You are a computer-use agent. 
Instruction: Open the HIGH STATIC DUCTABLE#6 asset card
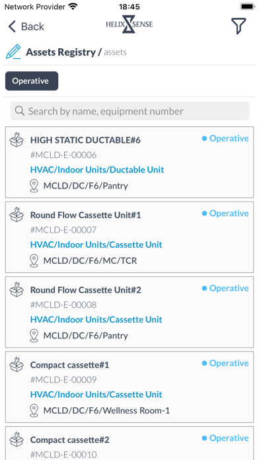129,162
